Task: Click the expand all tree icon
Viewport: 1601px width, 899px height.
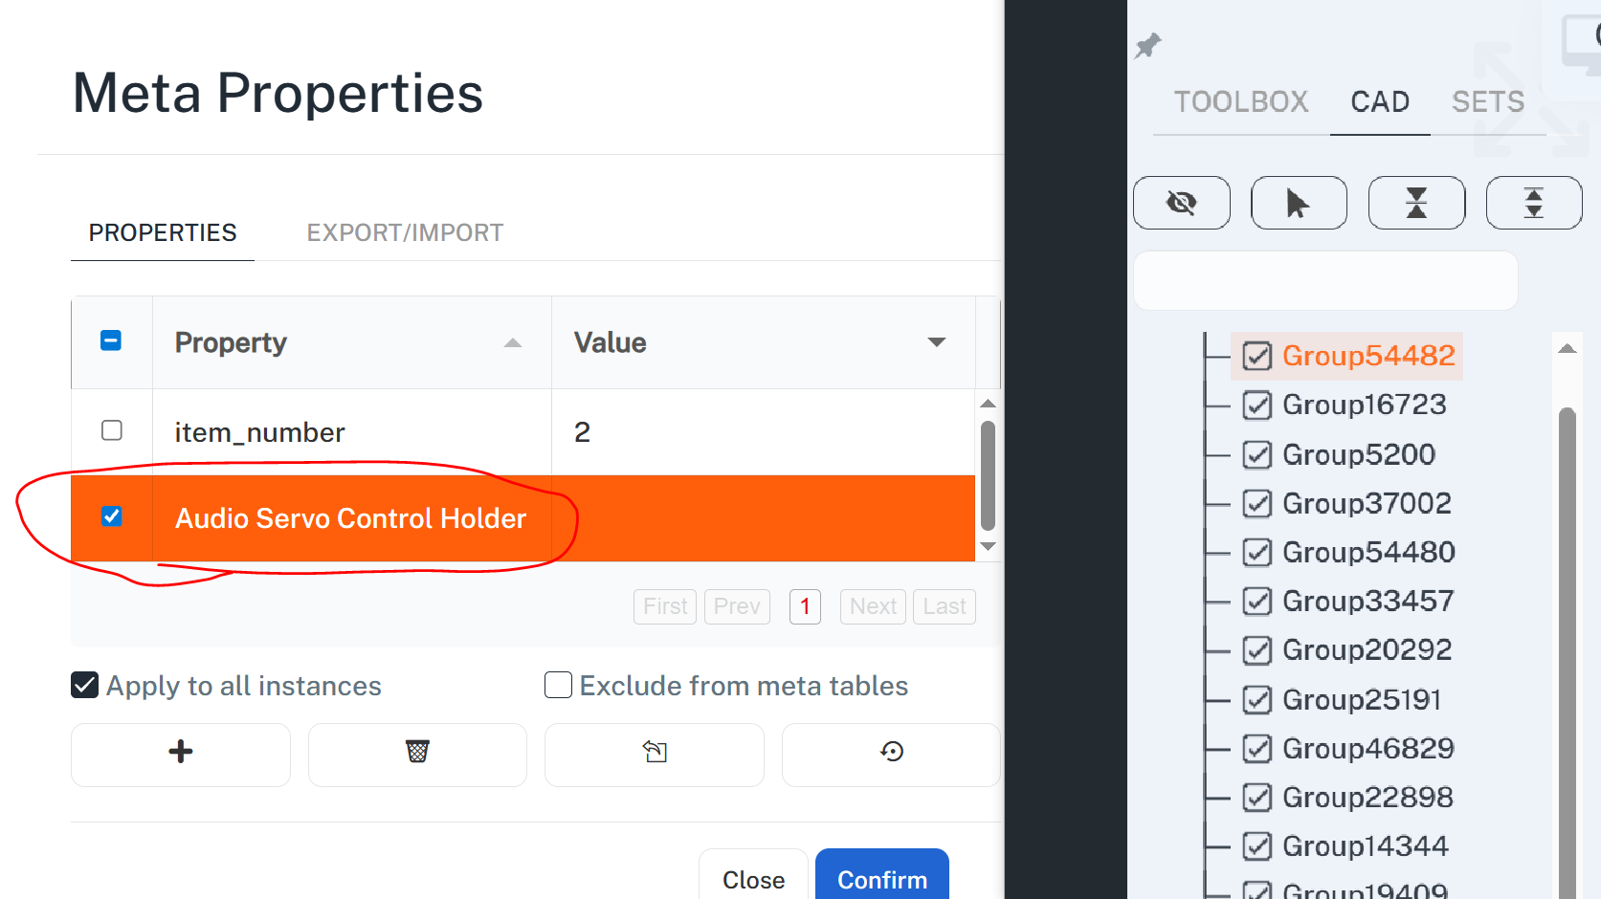Action: (x=1533, y=203)
